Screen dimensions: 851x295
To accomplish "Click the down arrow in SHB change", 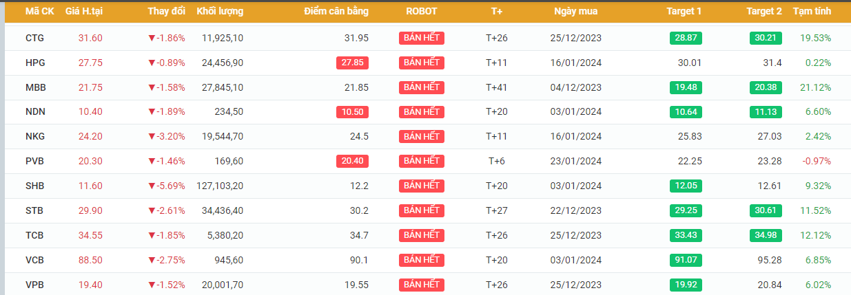I will (152, 186).
